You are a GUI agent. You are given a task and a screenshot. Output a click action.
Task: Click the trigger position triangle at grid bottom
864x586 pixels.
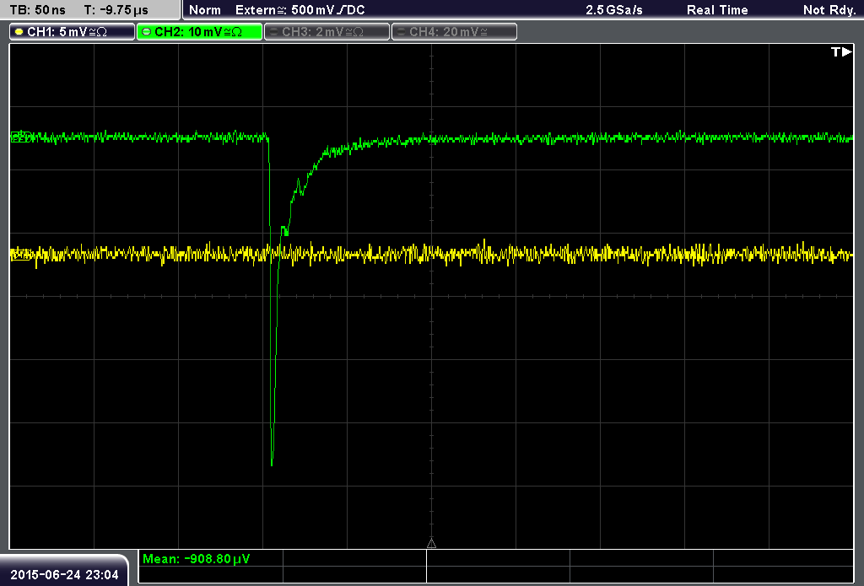[x=431, y=544]
